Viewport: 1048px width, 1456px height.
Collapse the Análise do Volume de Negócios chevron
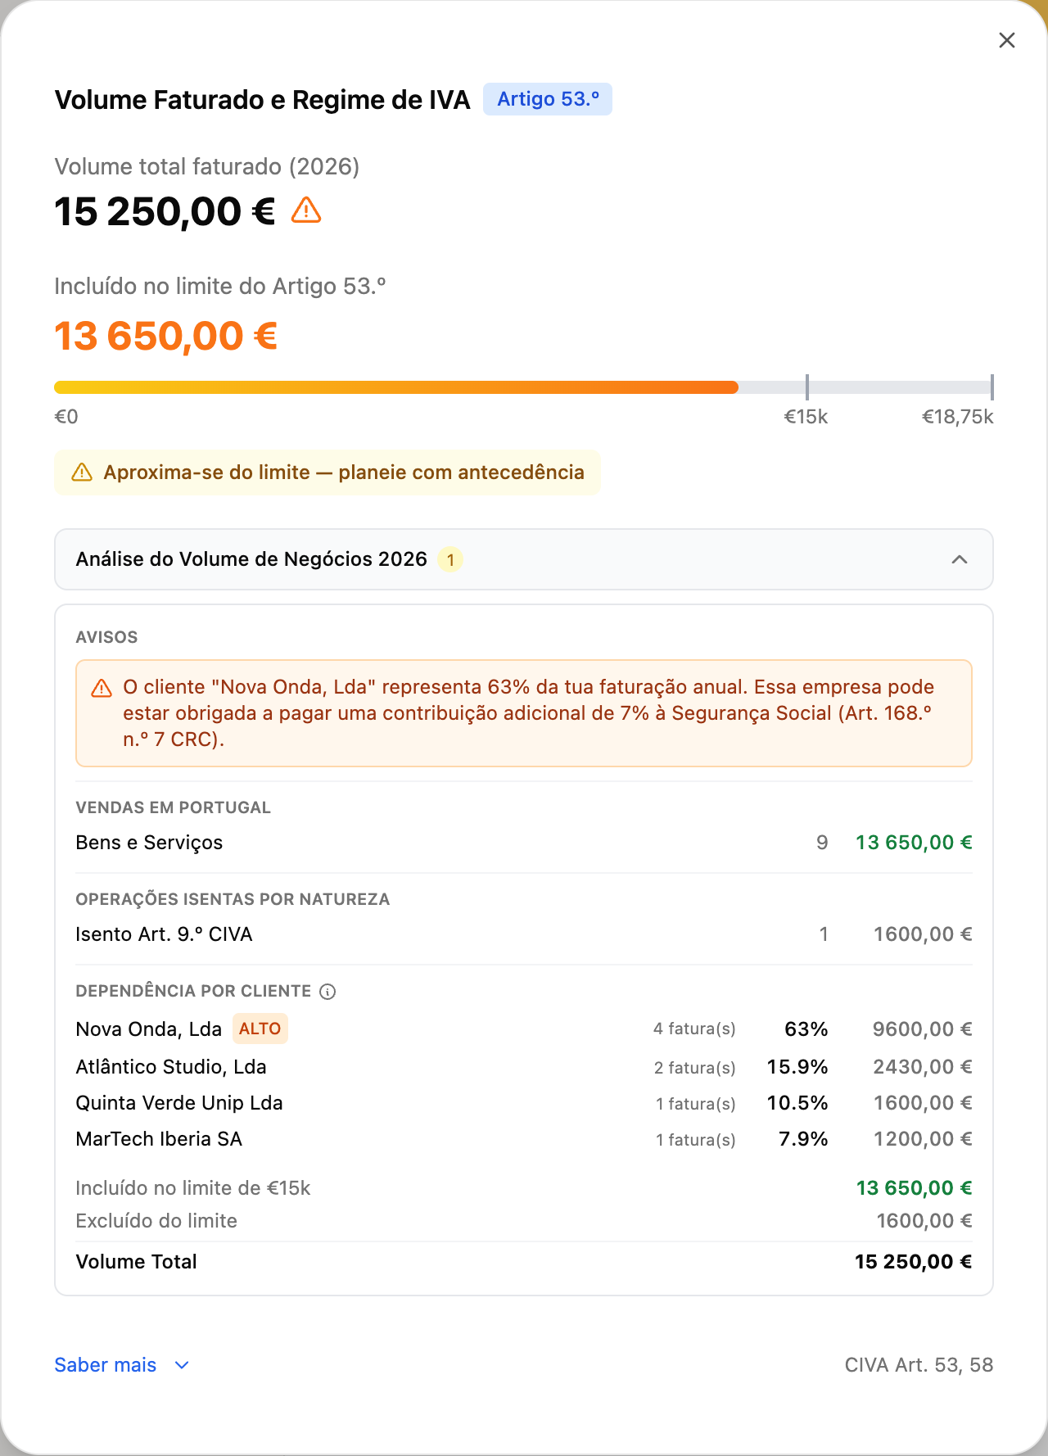(x=960, y=559)
